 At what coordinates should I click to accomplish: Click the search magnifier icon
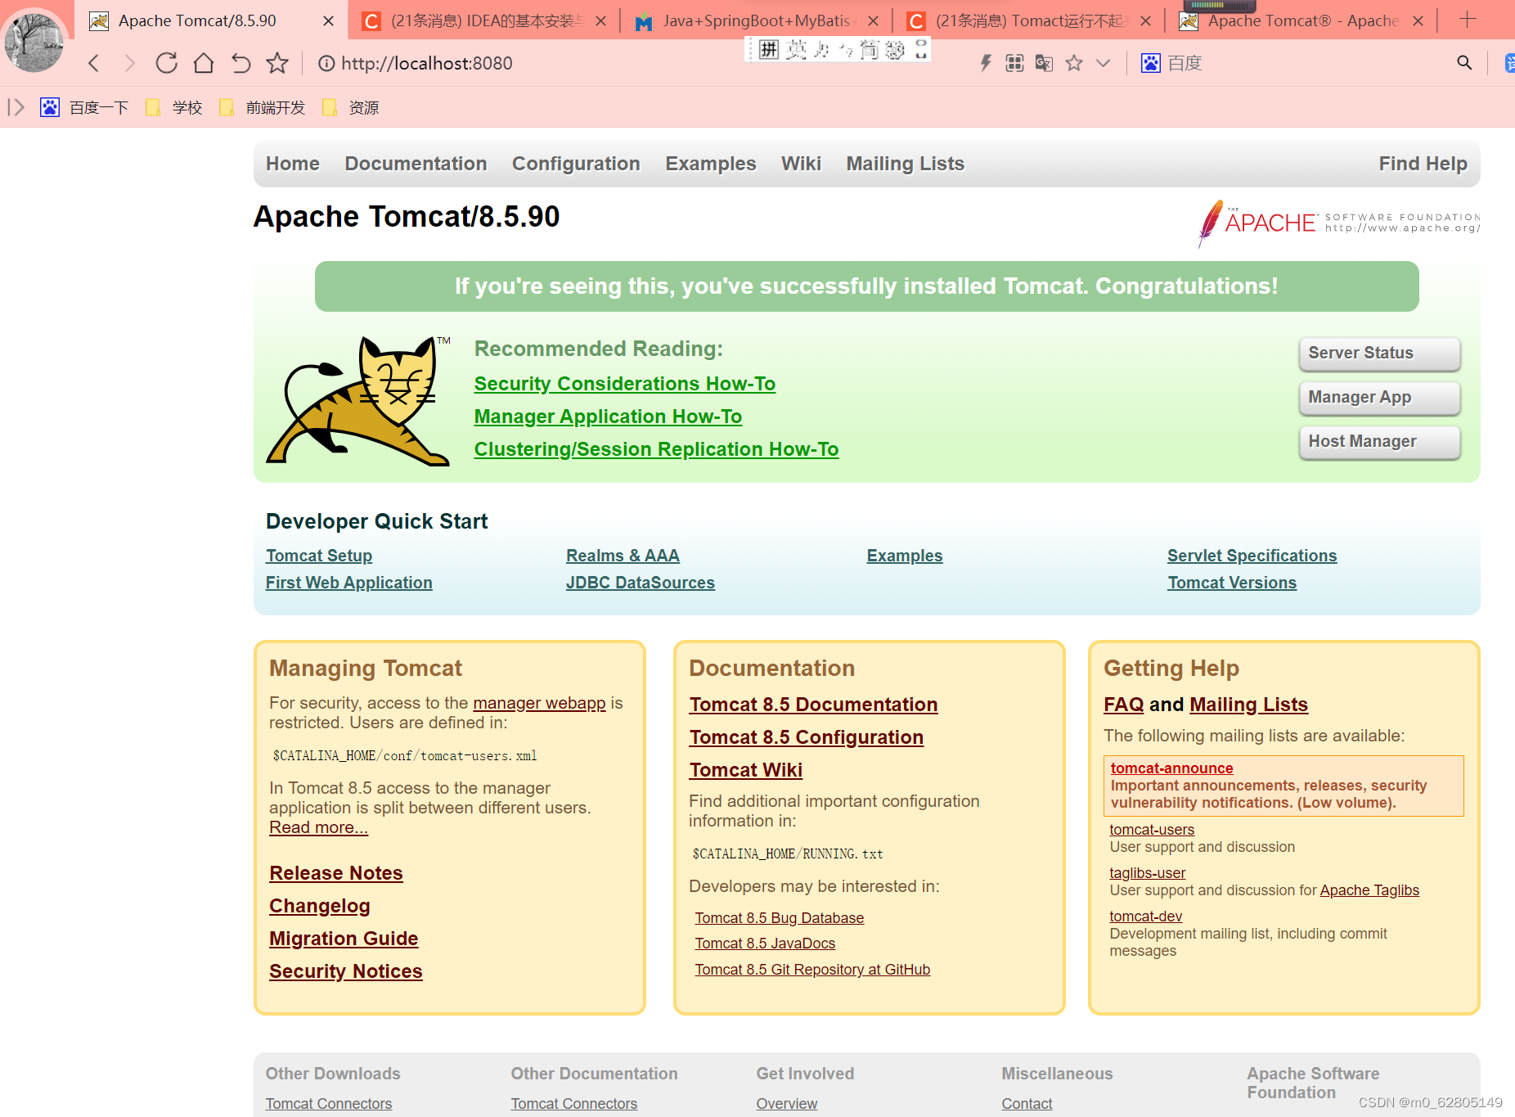pos(1464,62)
